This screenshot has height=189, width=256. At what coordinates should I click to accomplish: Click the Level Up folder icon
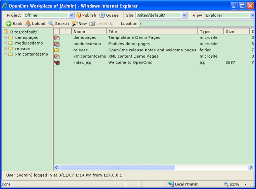[93, 24]
